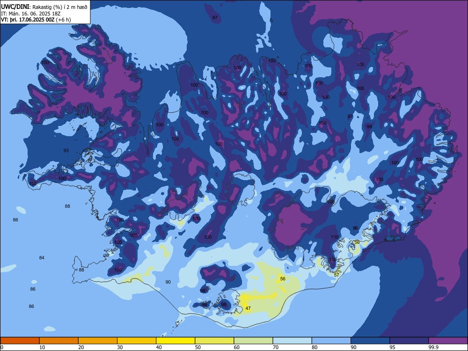
Task: Select the pale blue 70–80 legend swatch
Action: tap(292, 341)
